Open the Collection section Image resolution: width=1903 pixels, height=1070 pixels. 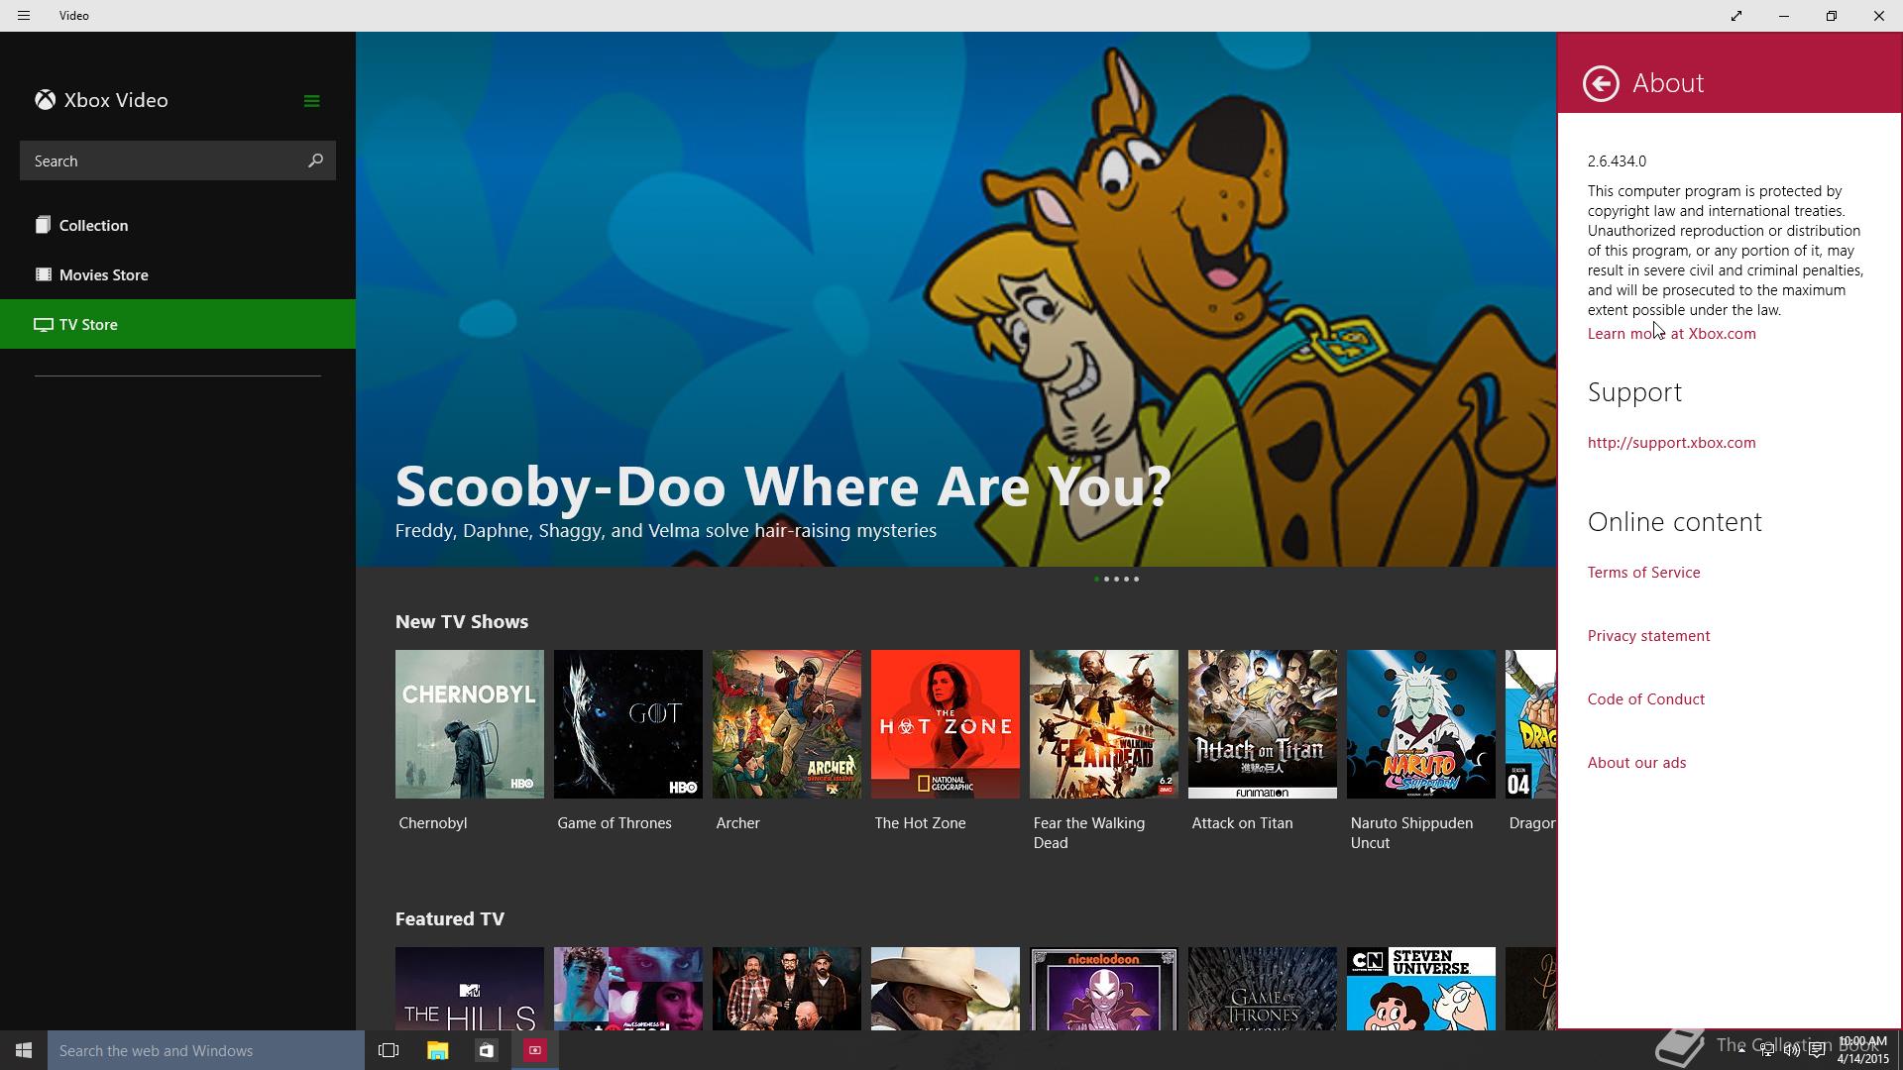(x=178, y=225)
